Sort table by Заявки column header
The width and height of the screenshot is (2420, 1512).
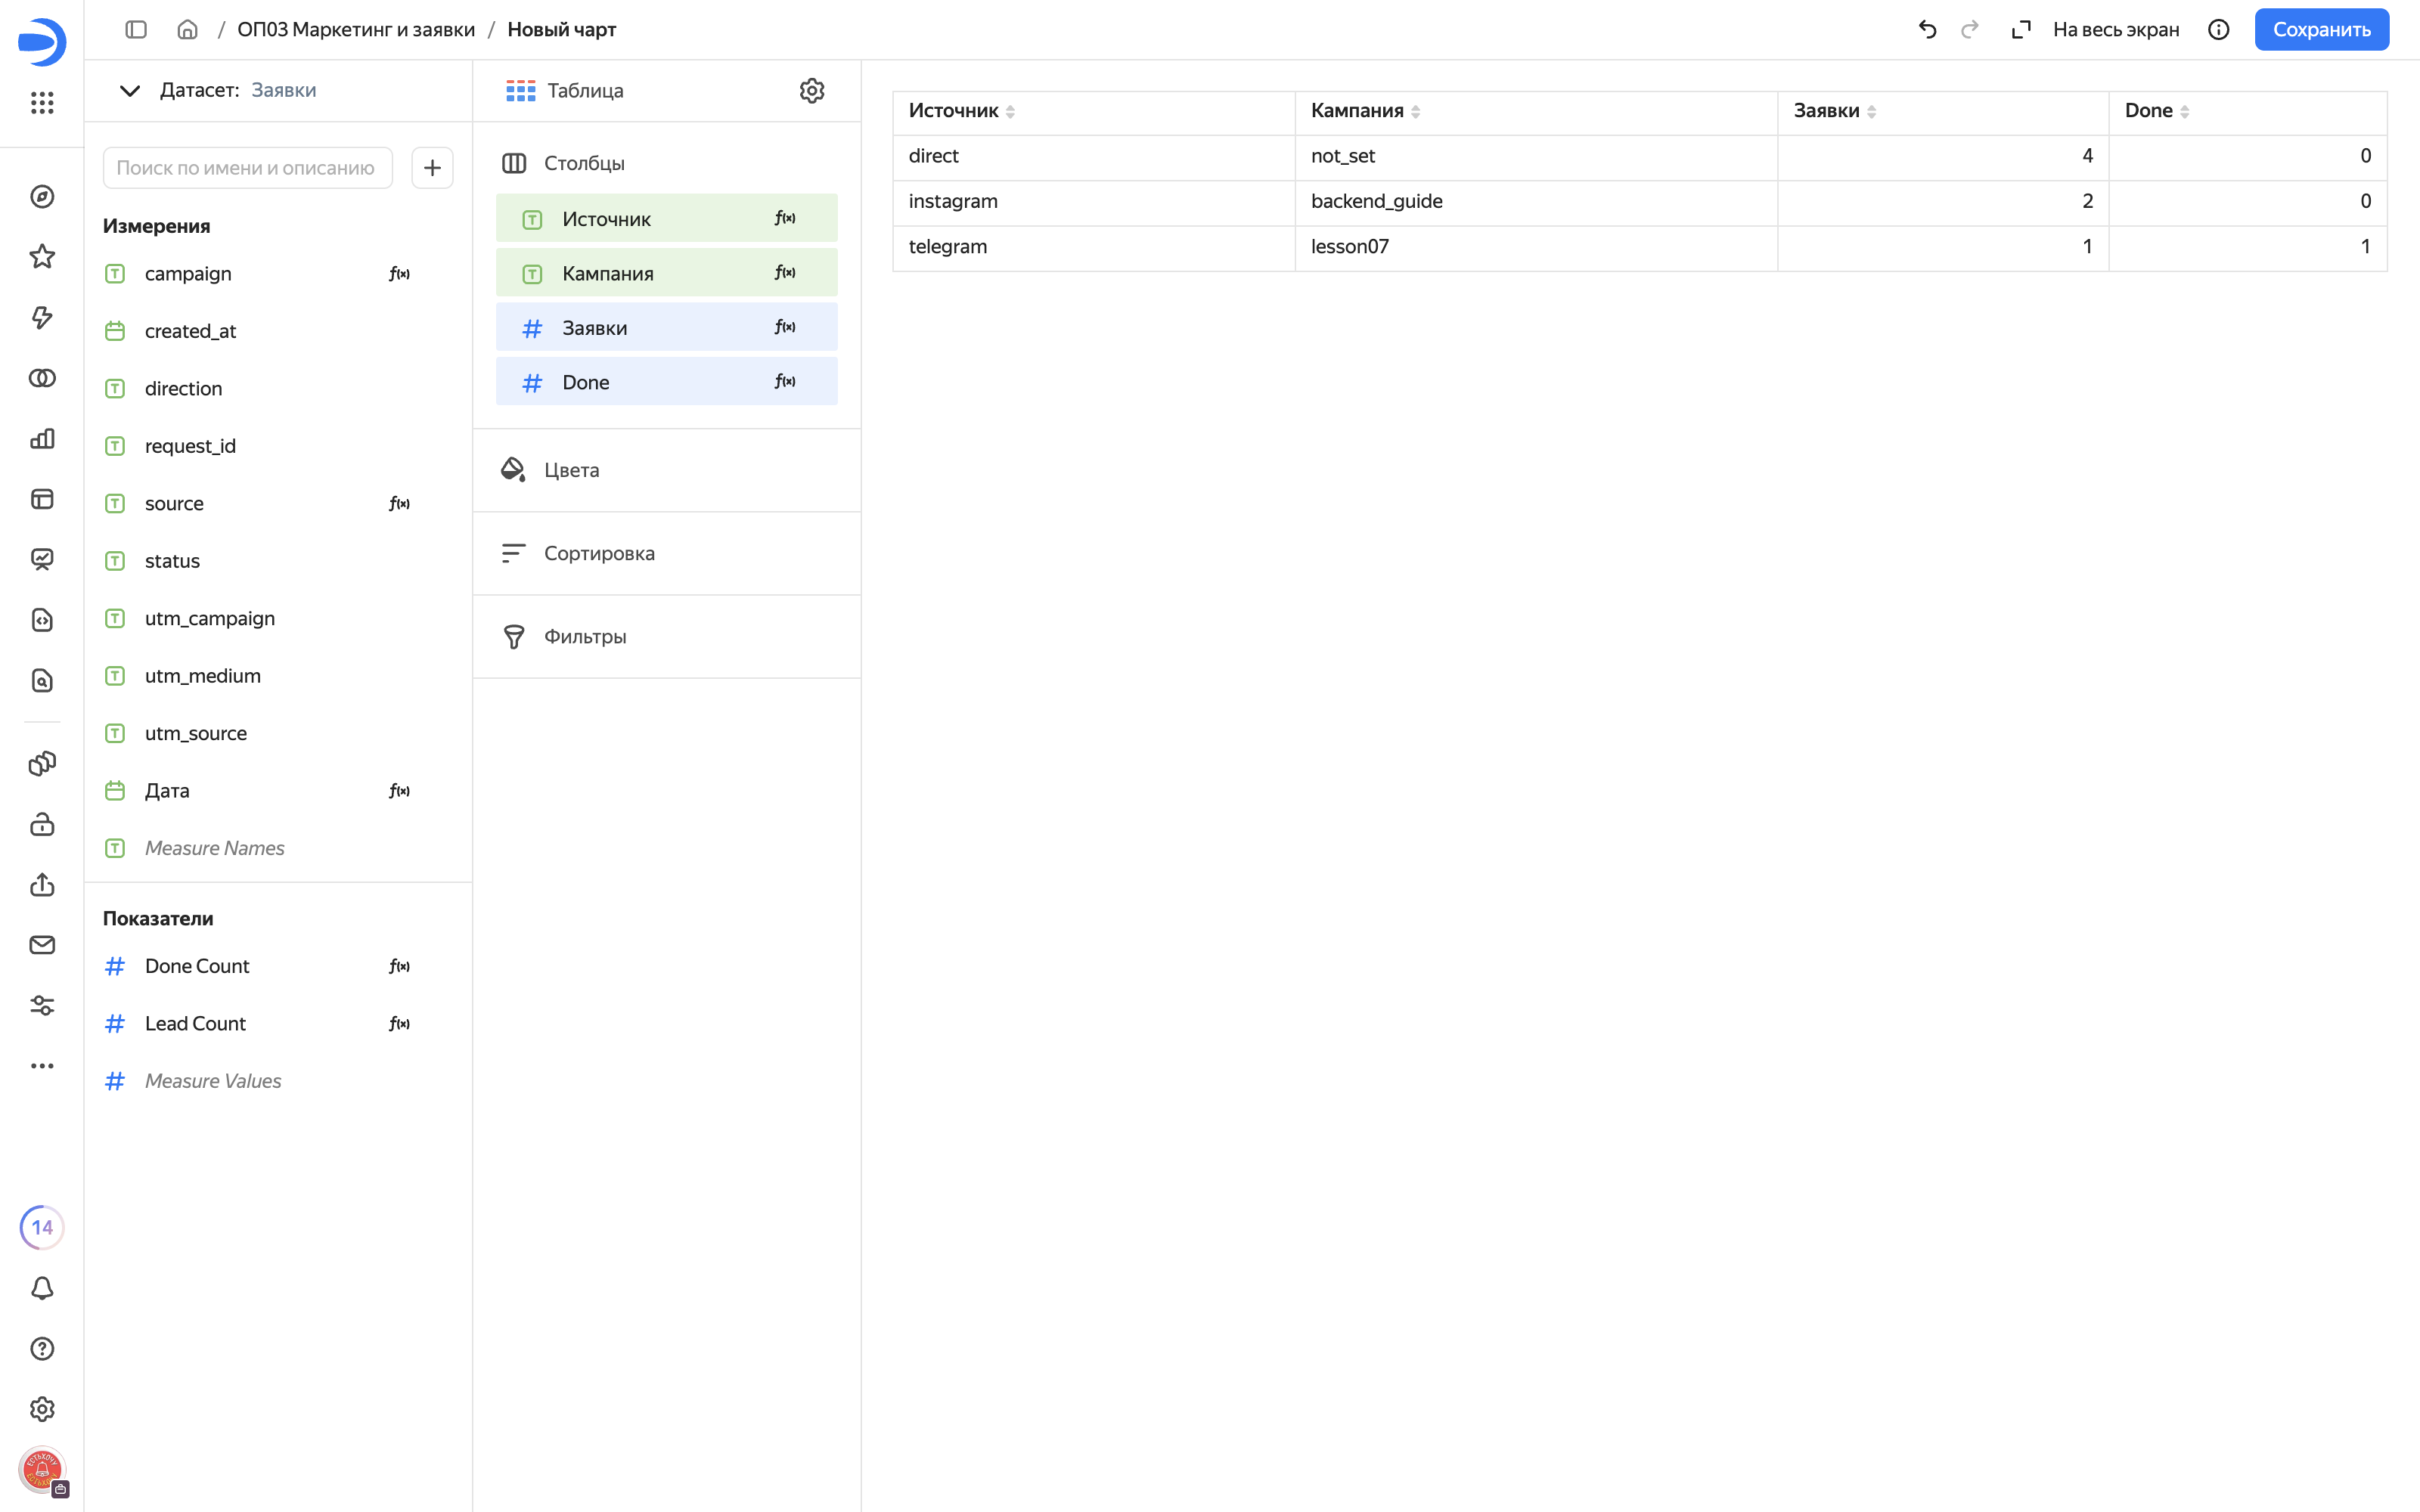(1834, 111)
